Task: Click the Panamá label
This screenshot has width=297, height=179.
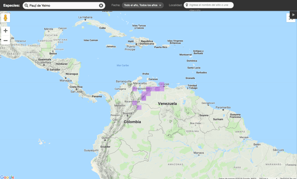Action: pyautogui.click(x=97, y=96)
